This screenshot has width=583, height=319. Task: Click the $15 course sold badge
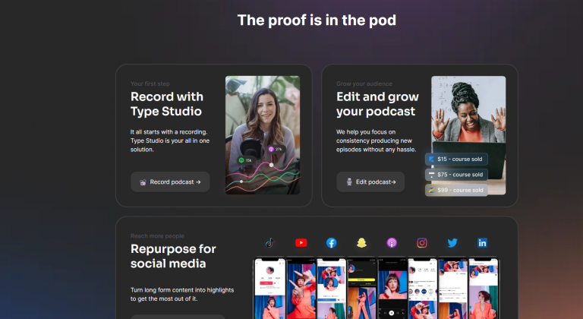(x=456, y=159)
